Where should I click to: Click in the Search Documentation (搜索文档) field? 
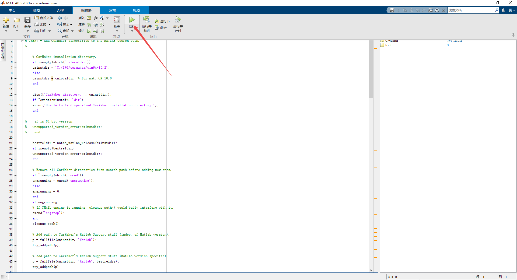[471, 10]
